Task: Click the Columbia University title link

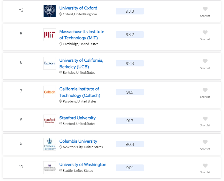Action: [78, 141]
